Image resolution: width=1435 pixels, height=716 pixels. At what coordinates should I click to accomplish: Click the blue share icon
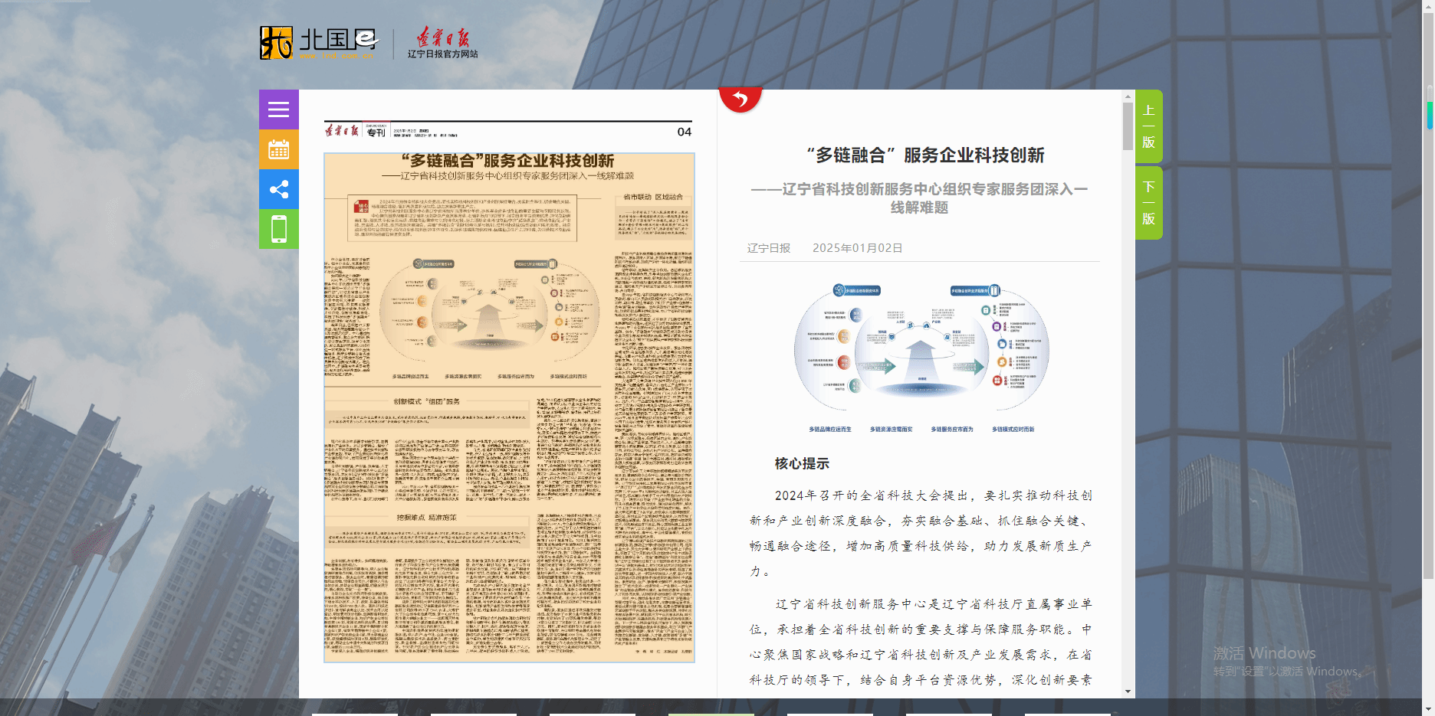pos(278,189)
